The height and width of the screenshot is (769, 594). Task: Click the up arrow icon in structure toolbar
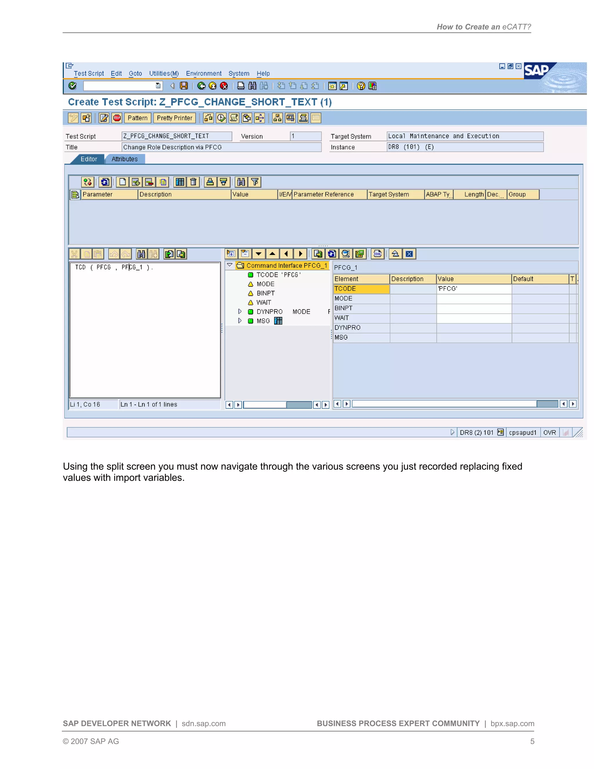pos(272,254)
